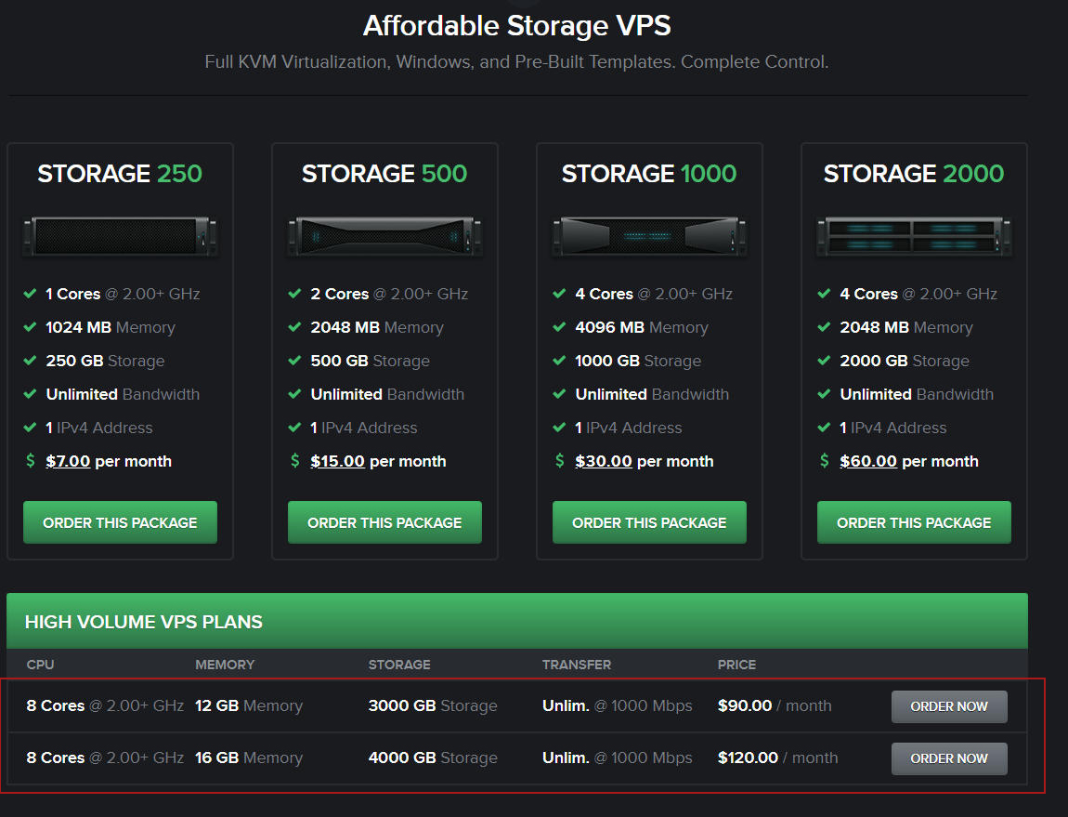This screenshot has height=817, width=1068.
Task: Click the Storage 500 server image
Action: [384, 236]
